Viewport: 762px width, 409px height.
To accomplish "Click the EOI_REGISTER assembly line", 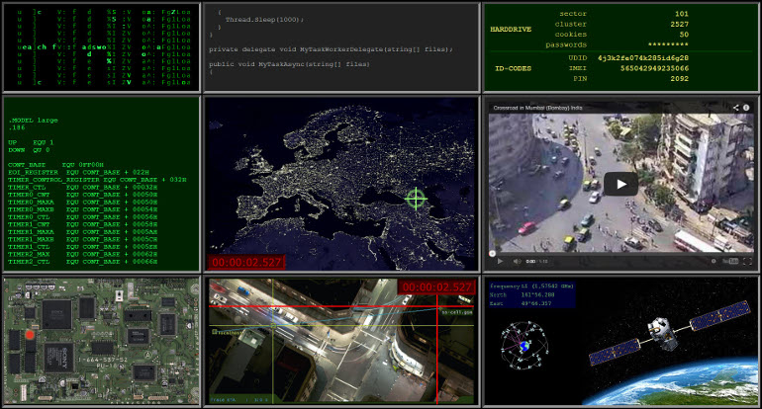I will pyautogui.click(x=78, y=172).
